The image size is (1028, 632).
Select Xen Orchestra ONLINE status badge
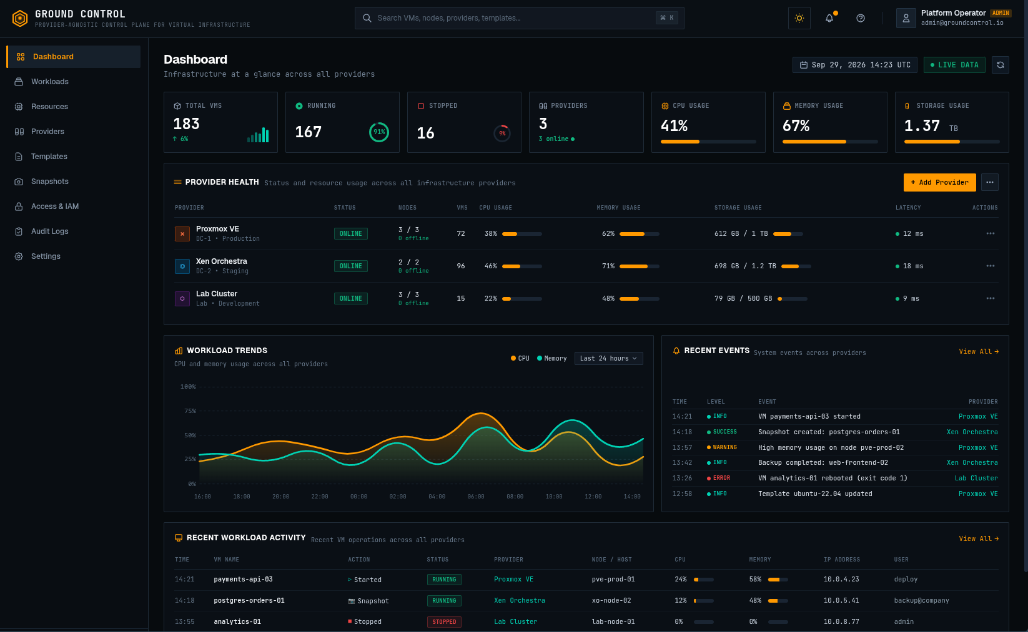click(350, 266)
